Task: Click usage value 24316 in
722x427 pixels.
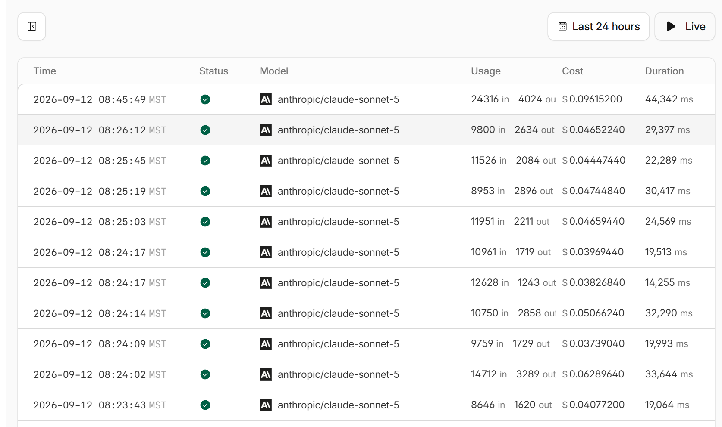Action: (490, 99)
